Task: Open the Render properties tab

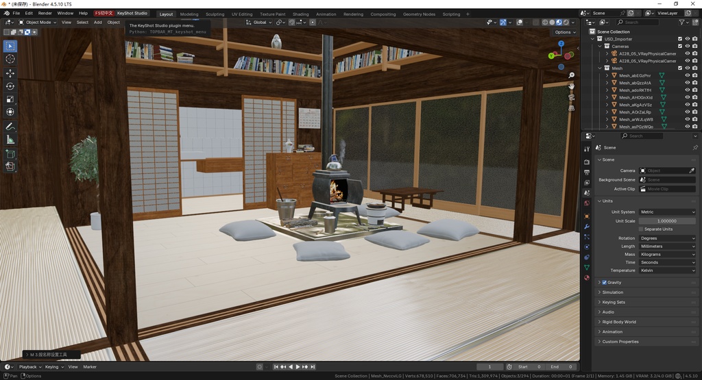Action: click(x=587, y=162)
